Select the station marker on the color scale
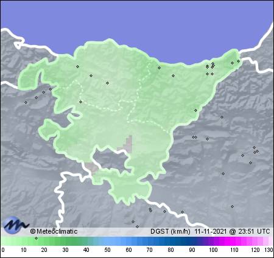The image size is (274, 258). 36,238
